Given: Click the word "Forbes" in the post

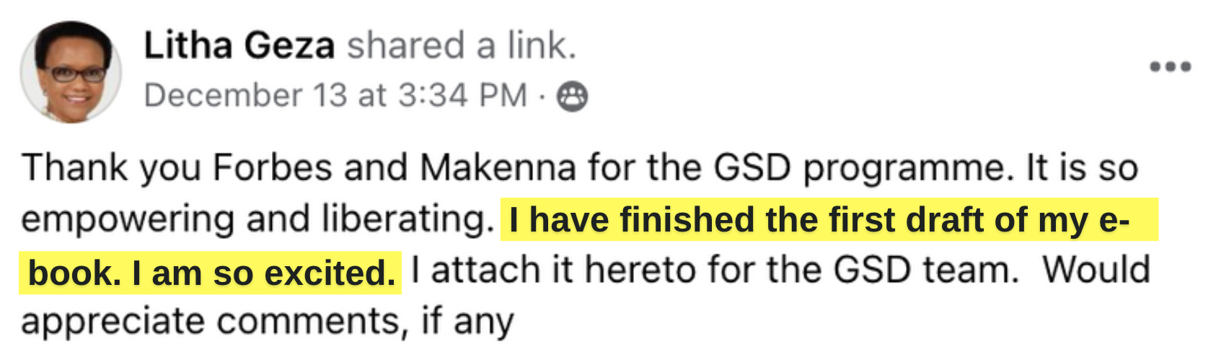Looking at the screenshot, I should point(273,167).
